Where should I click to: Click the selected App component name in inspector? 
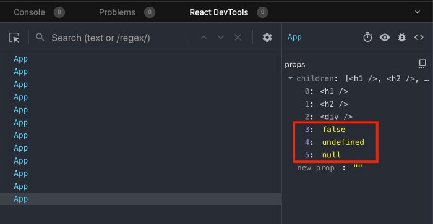coord(294,37)
